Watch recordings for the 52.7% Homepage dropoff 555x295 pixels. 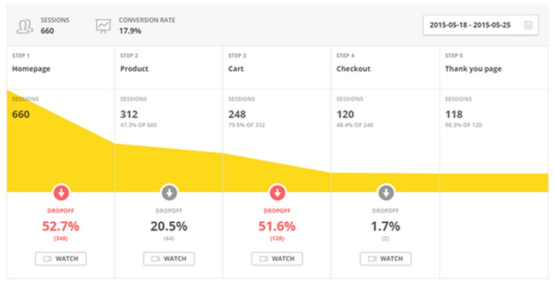click(60, 258)
